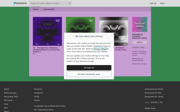Open the Jobs footer link

click(6, 108)
